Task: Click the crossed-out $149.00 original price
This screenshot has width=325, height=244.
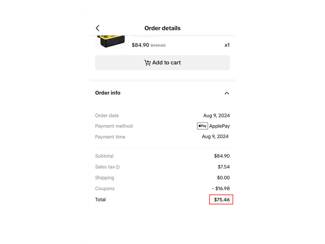Action: coord(158,45)
